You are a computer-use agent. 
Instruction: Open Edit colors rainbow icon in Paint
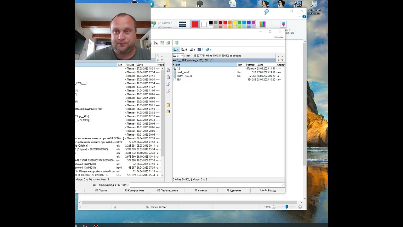(x=263, y=24)
